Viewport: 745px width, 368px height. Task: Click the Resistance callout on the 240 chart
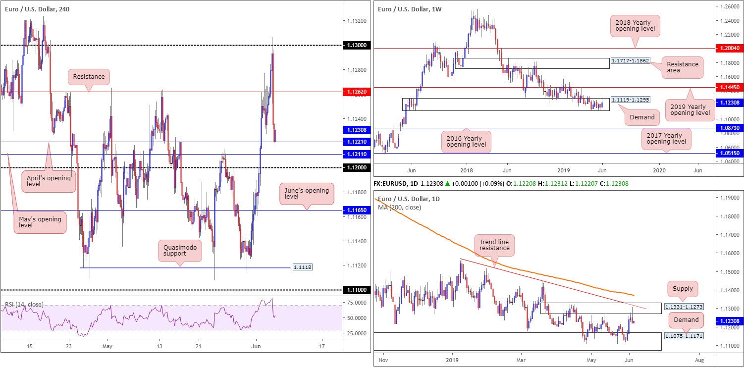(x=89, y=77)
